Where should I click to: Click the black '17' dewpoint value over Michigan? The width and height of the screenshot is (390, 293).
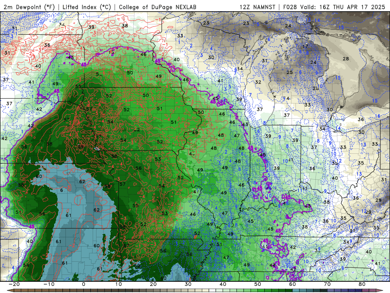[305, 46]
